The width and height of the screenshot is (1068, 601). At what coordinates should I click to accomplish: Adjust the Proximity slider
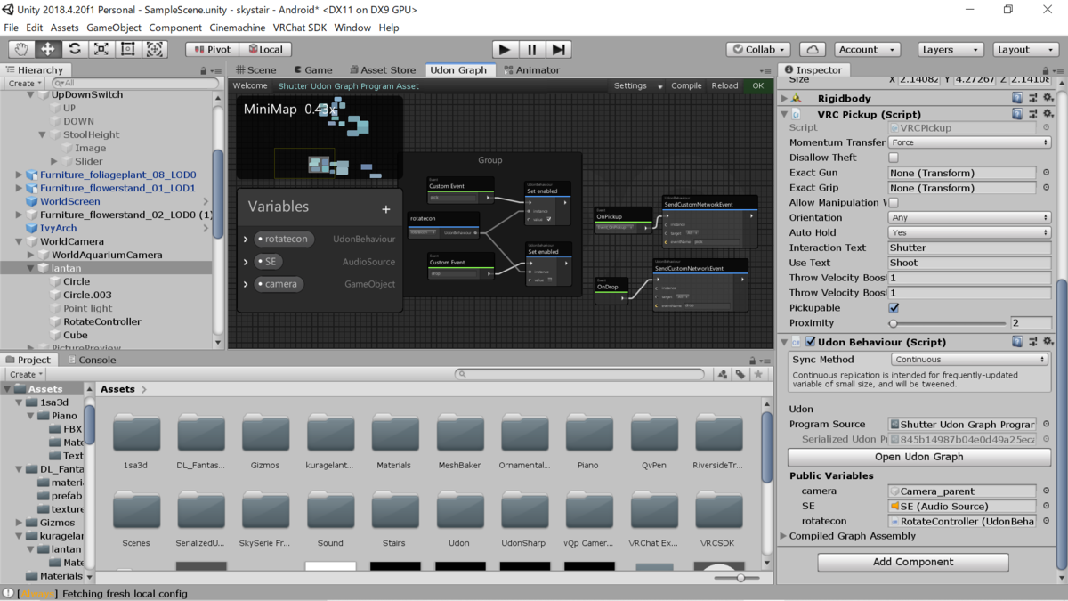point(948,323)
